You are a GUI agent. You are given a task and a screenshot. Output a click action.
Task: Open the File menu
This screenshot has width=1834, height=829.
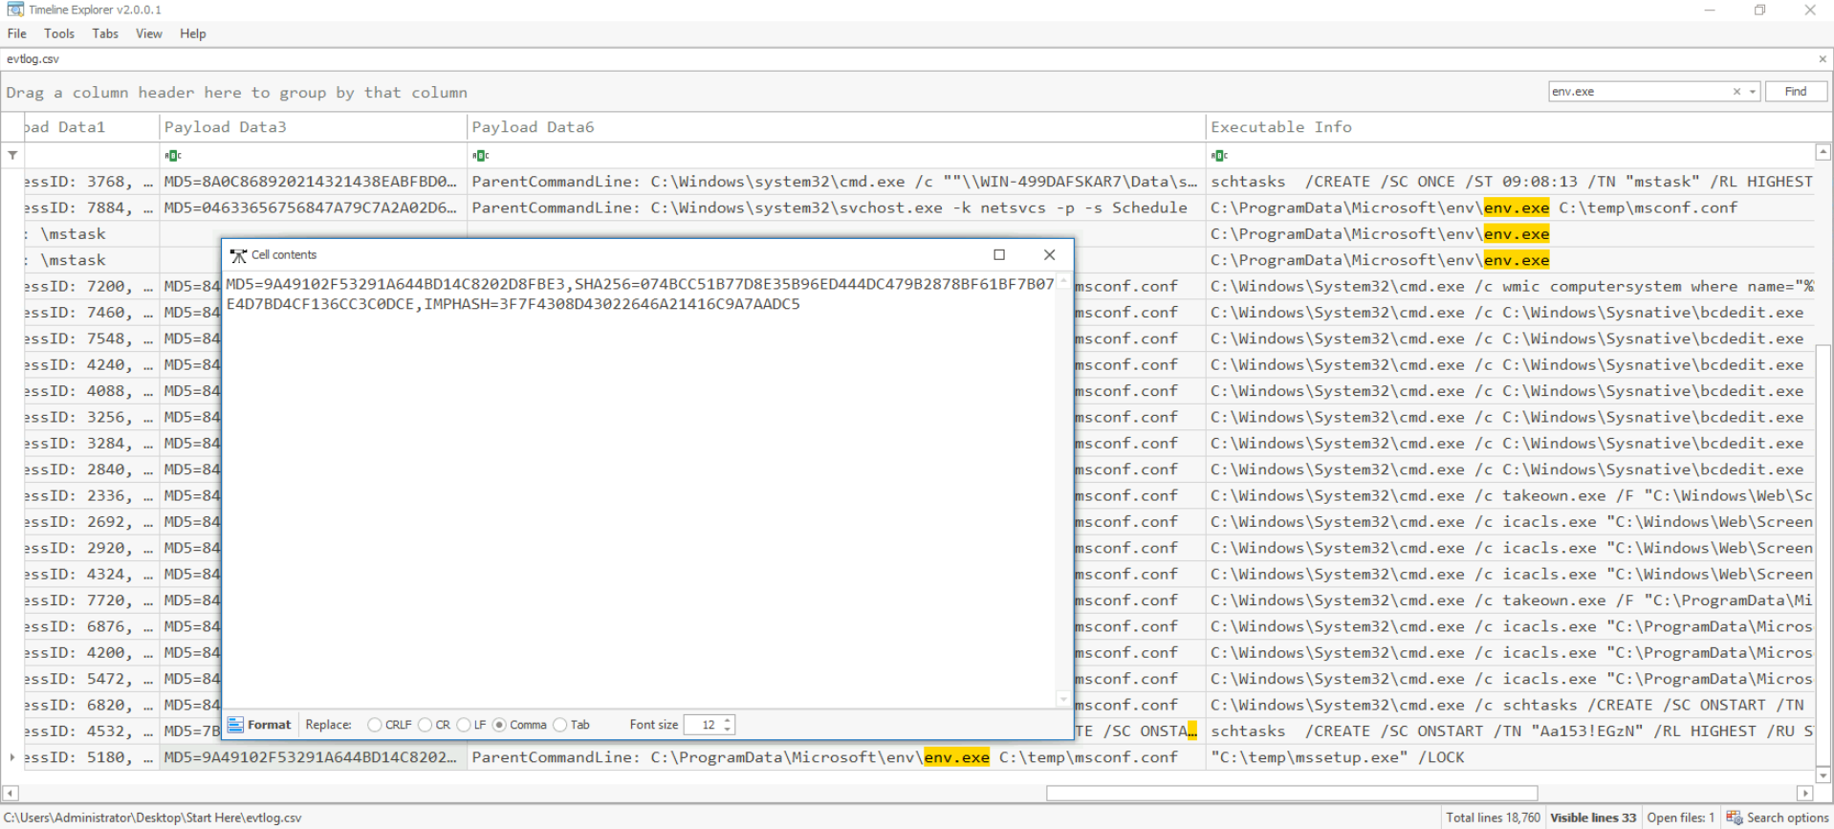click(17, 33)
